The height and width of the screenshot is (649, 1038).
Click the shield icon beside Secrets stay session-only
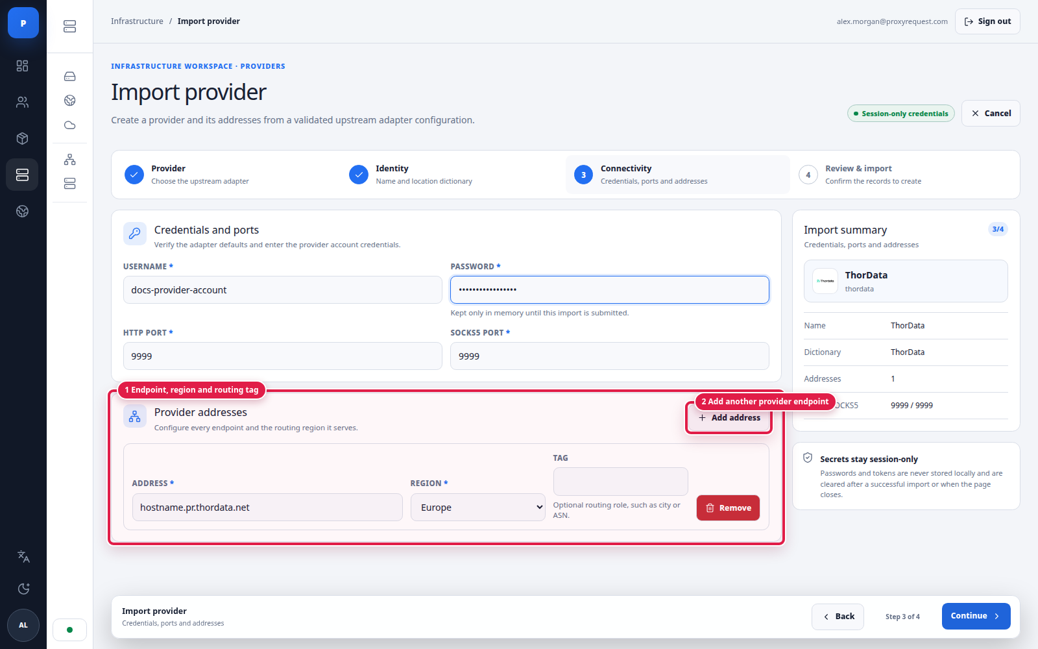(x=808, y=458)
